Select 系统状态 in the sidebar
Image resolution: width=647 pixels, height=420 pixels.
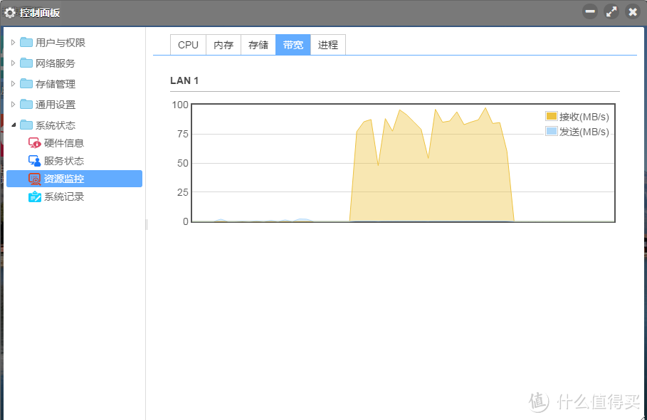click(56, 125)
